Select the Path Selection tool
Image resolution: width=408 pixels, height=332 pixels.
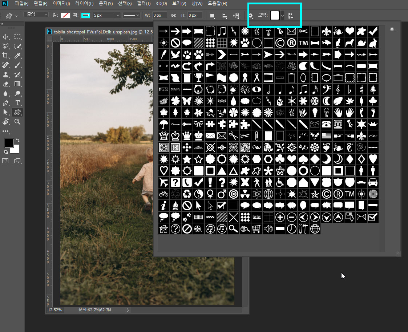(5, 112)
